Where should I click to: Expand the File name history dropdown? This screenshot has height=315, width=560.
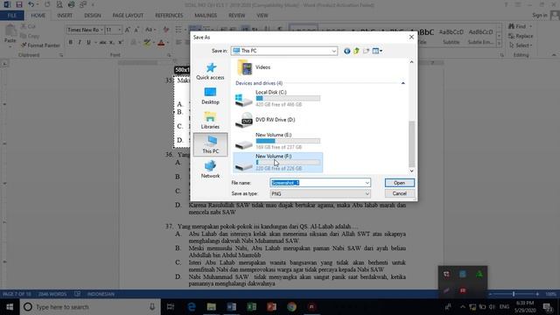click(367, 183)
